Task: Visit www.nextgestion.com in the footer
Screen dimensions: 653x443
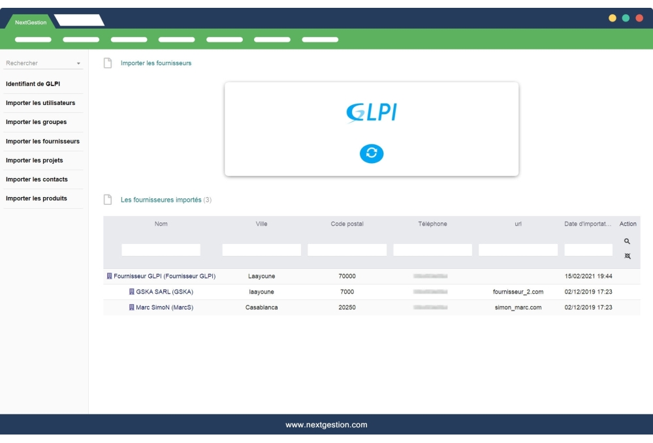Action: [x=326, y=423]
